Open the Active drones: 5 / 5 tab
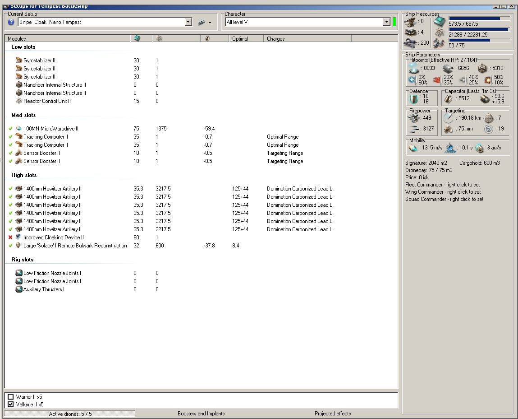The width and height of the screenshot is (518, 419). point(70,414)
